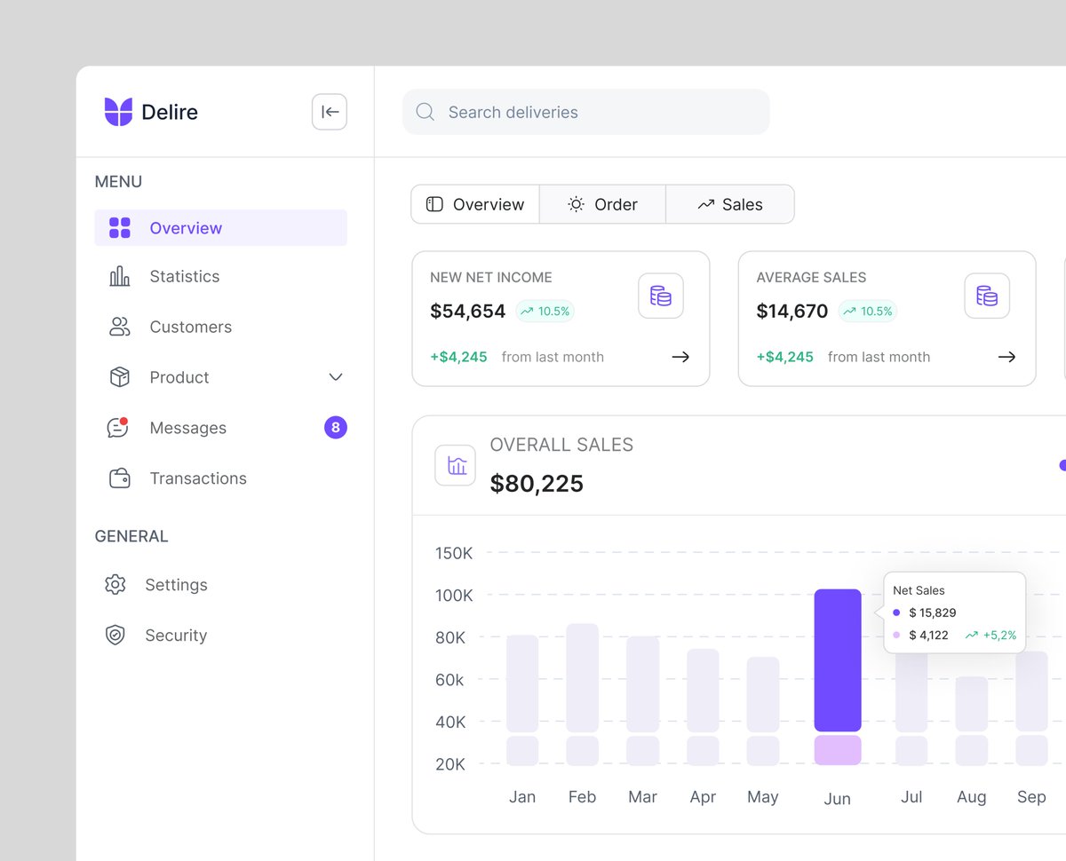Viewport: 1066px width, 861px height.
Task: Click the Messages notification badge showing 8
Action: (335, 427)
